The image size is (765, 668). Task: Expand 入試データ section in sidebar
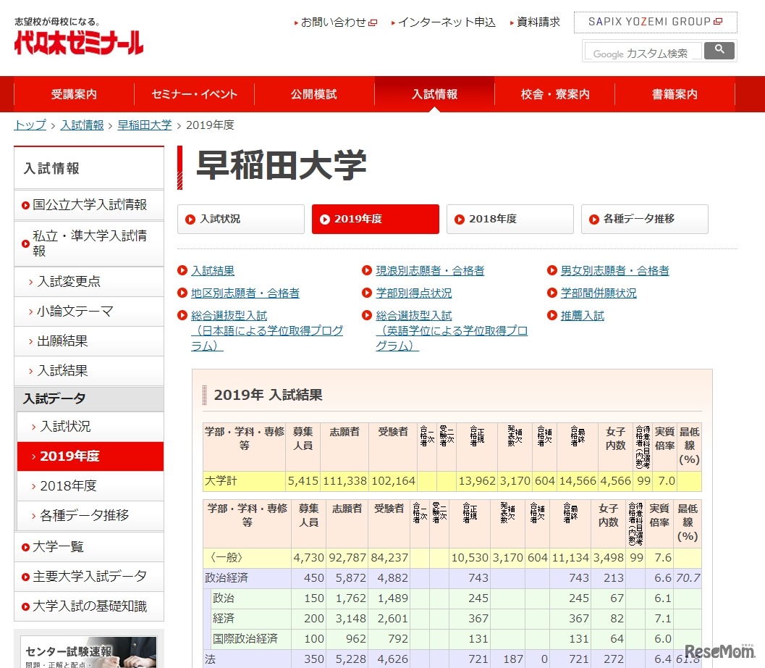point(55,399)
